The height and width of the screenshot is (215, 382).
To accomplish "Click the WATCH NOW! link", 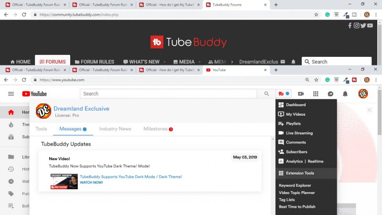I will point(91,183).
